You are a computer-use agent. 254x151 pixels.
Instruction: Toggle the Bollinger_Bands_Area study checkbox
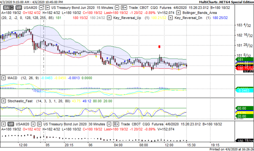click(178, 13)
